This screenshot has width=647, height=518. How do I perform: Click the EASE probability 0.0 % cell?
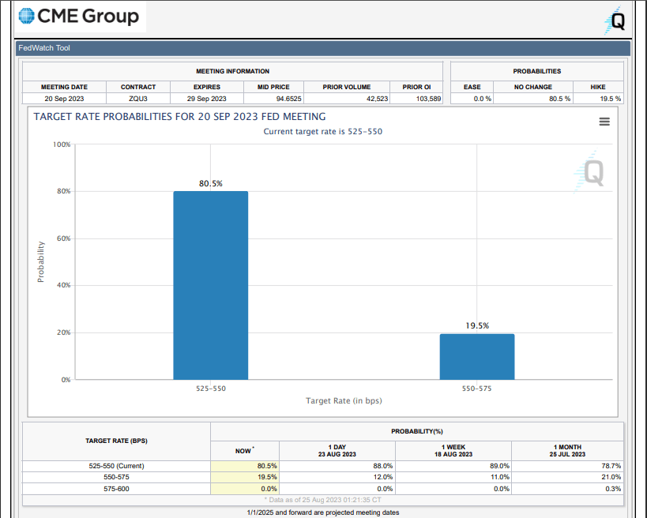tap(472, 99)
